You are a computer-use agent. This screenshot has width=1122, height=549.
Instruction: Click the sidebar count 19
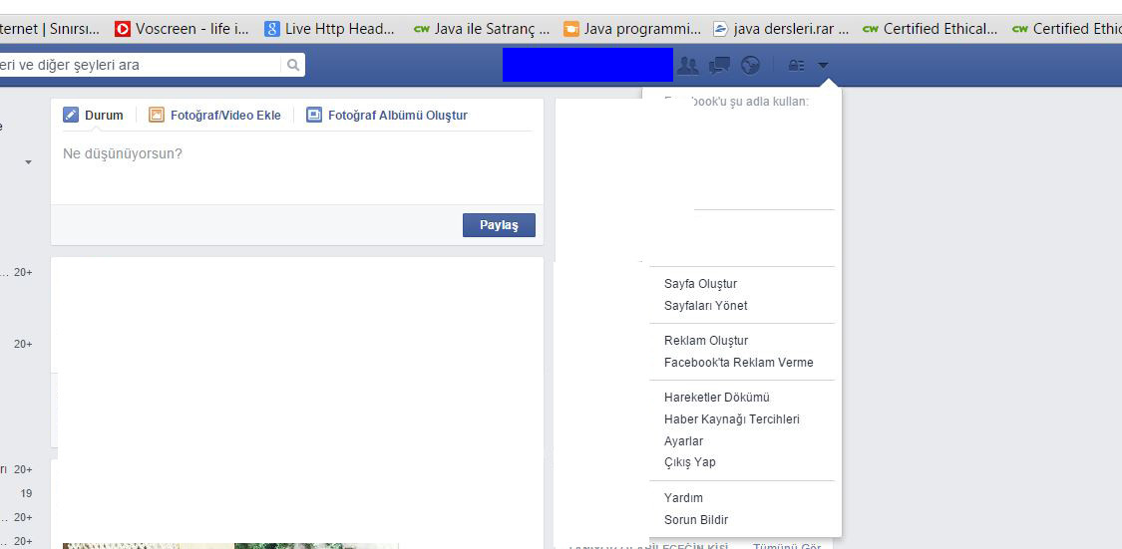tap(27, 493)
